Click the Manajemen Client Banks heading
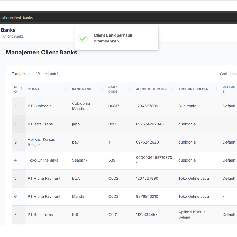The height and width of the screenshot is (237, 237). coord(41,53)
